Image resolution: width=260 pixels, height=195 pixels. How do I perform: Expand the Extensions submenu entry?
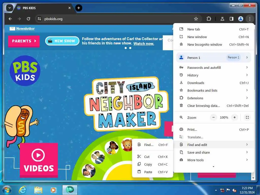pos(214,98)
